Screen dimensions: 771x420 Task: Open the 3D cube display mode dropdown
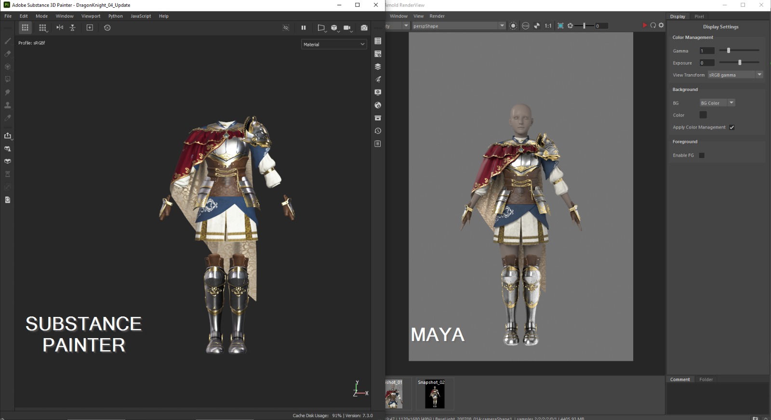pyautogui.click(x=335, y=28)
